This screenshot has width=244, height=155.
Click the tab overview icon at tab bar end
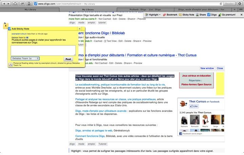[241, 9]
